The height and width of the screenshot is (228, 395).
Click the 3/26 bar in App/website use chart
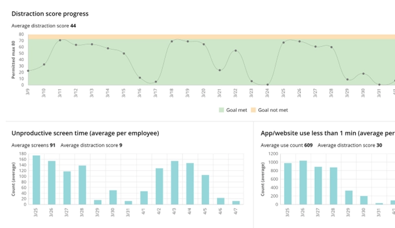pyautogui.click(x=303, y=183)
